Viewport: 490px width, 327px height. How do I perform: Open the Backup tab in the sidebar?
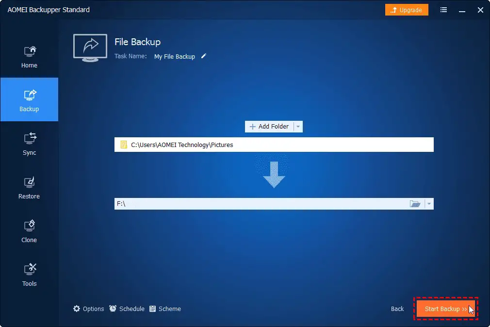pos(29,99)
